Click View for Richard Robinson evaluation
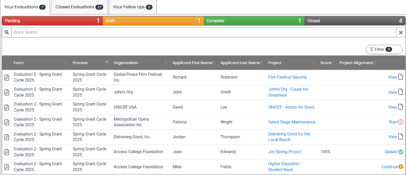 point(393,77)
